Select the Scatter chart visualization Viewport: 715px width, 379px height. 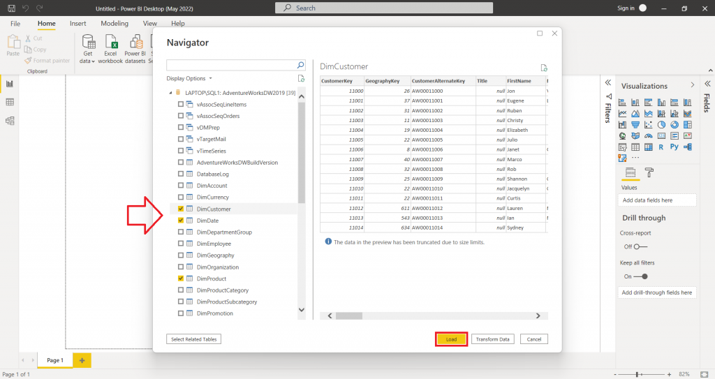(x=649, y=124)
